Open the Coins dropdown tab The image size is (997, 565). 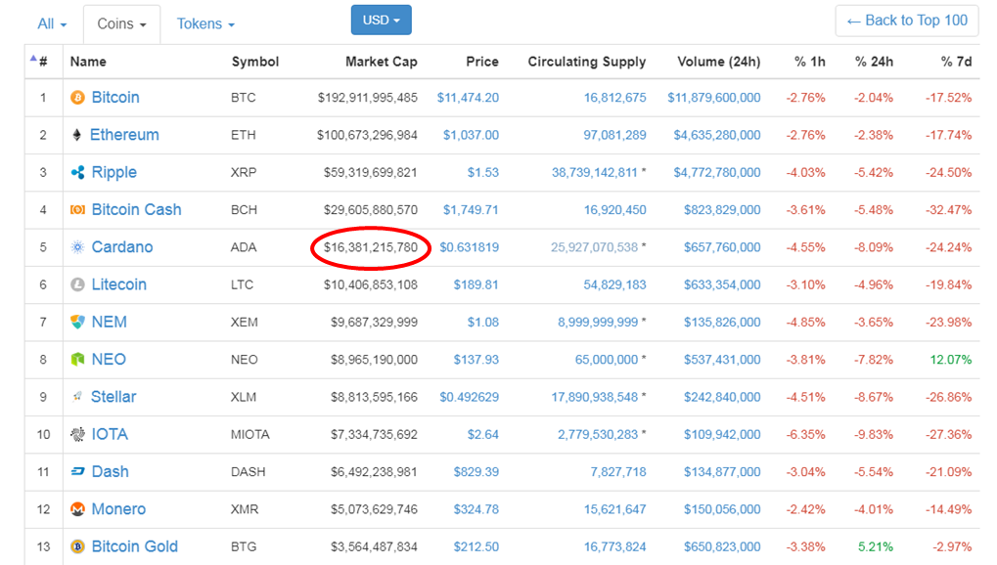point(121,24)
